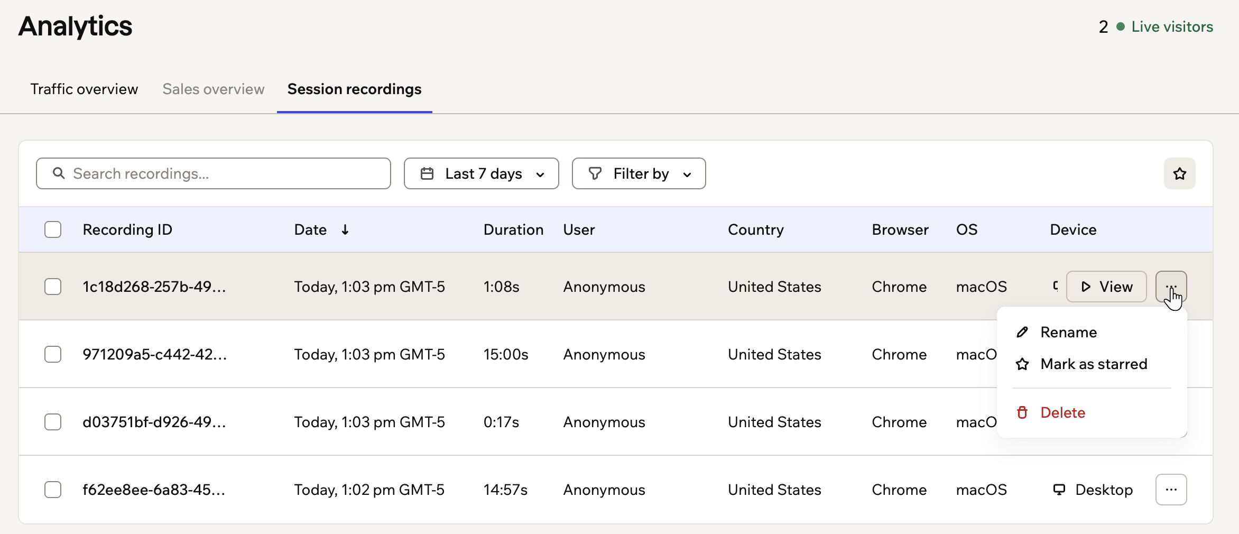Click the Browser column header
Image resolution: width=1239 pixels, height=534 pixels.
pyautogui.click(x=900, y=229)
